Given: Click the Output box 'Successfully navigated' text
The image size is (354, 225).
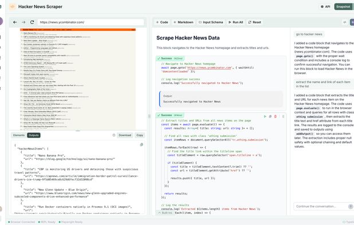Looking at the screenshot, I should point(192,102).
